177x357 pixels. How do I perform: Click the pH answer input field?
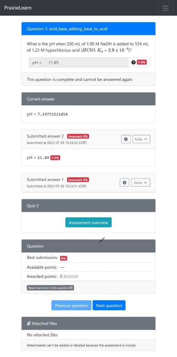click(86, 62)
